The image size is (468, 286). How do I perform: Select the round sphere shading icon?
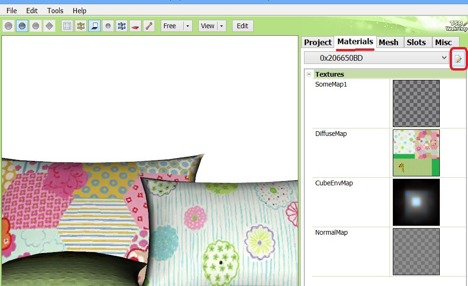tap(8, 26)
